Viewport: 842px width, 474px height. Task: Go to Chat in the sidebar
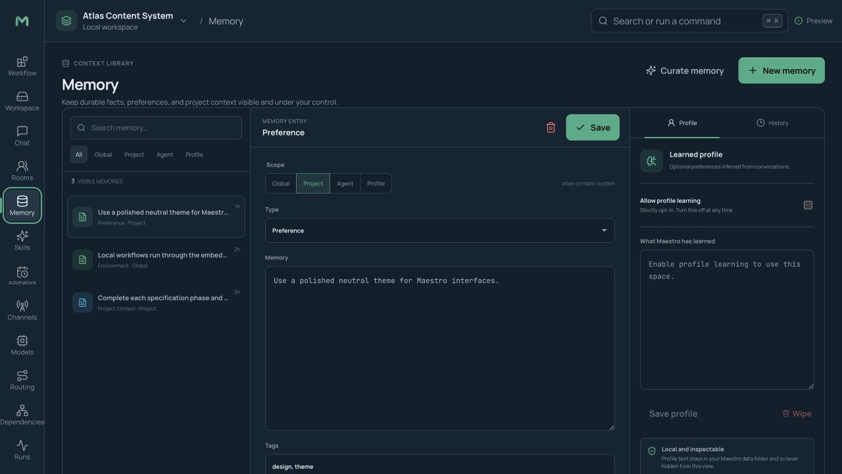pos(22,136)
